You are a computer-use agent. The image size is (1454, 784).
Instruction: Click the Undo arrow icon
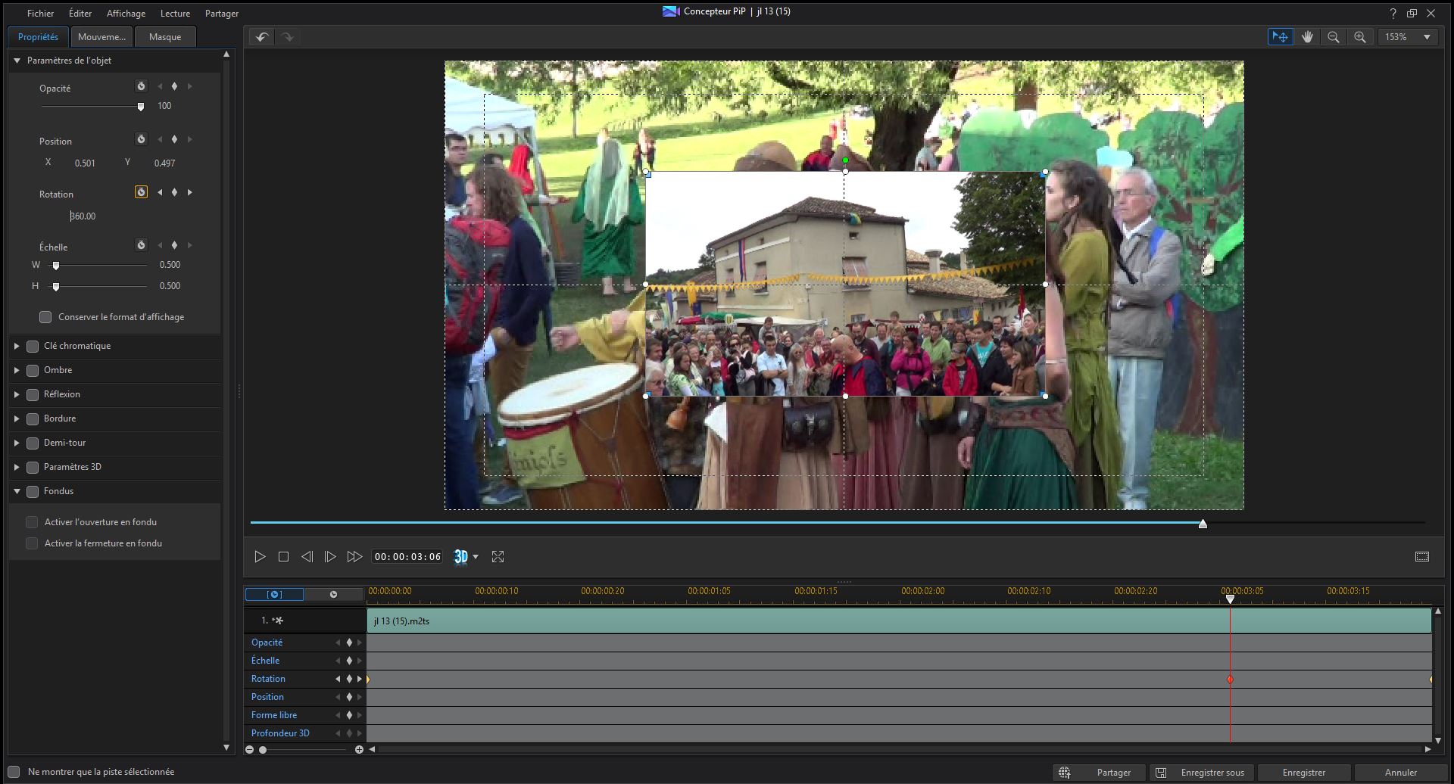262,37
